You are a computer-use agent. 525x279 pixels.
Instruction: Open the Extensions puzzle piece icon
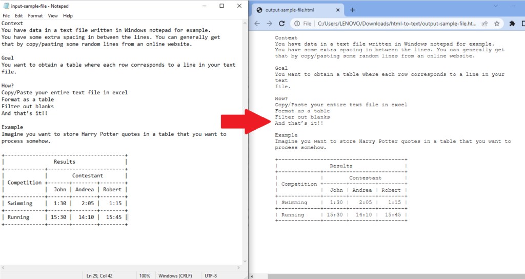click(512, 24)
